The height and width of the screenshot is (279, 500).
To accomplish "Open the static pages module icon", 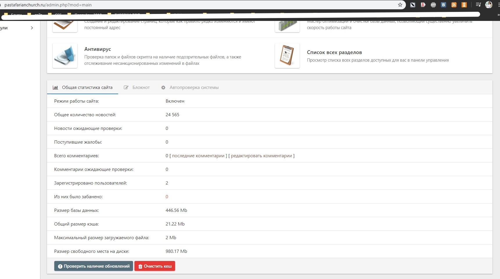I will [x=65, y=26].
